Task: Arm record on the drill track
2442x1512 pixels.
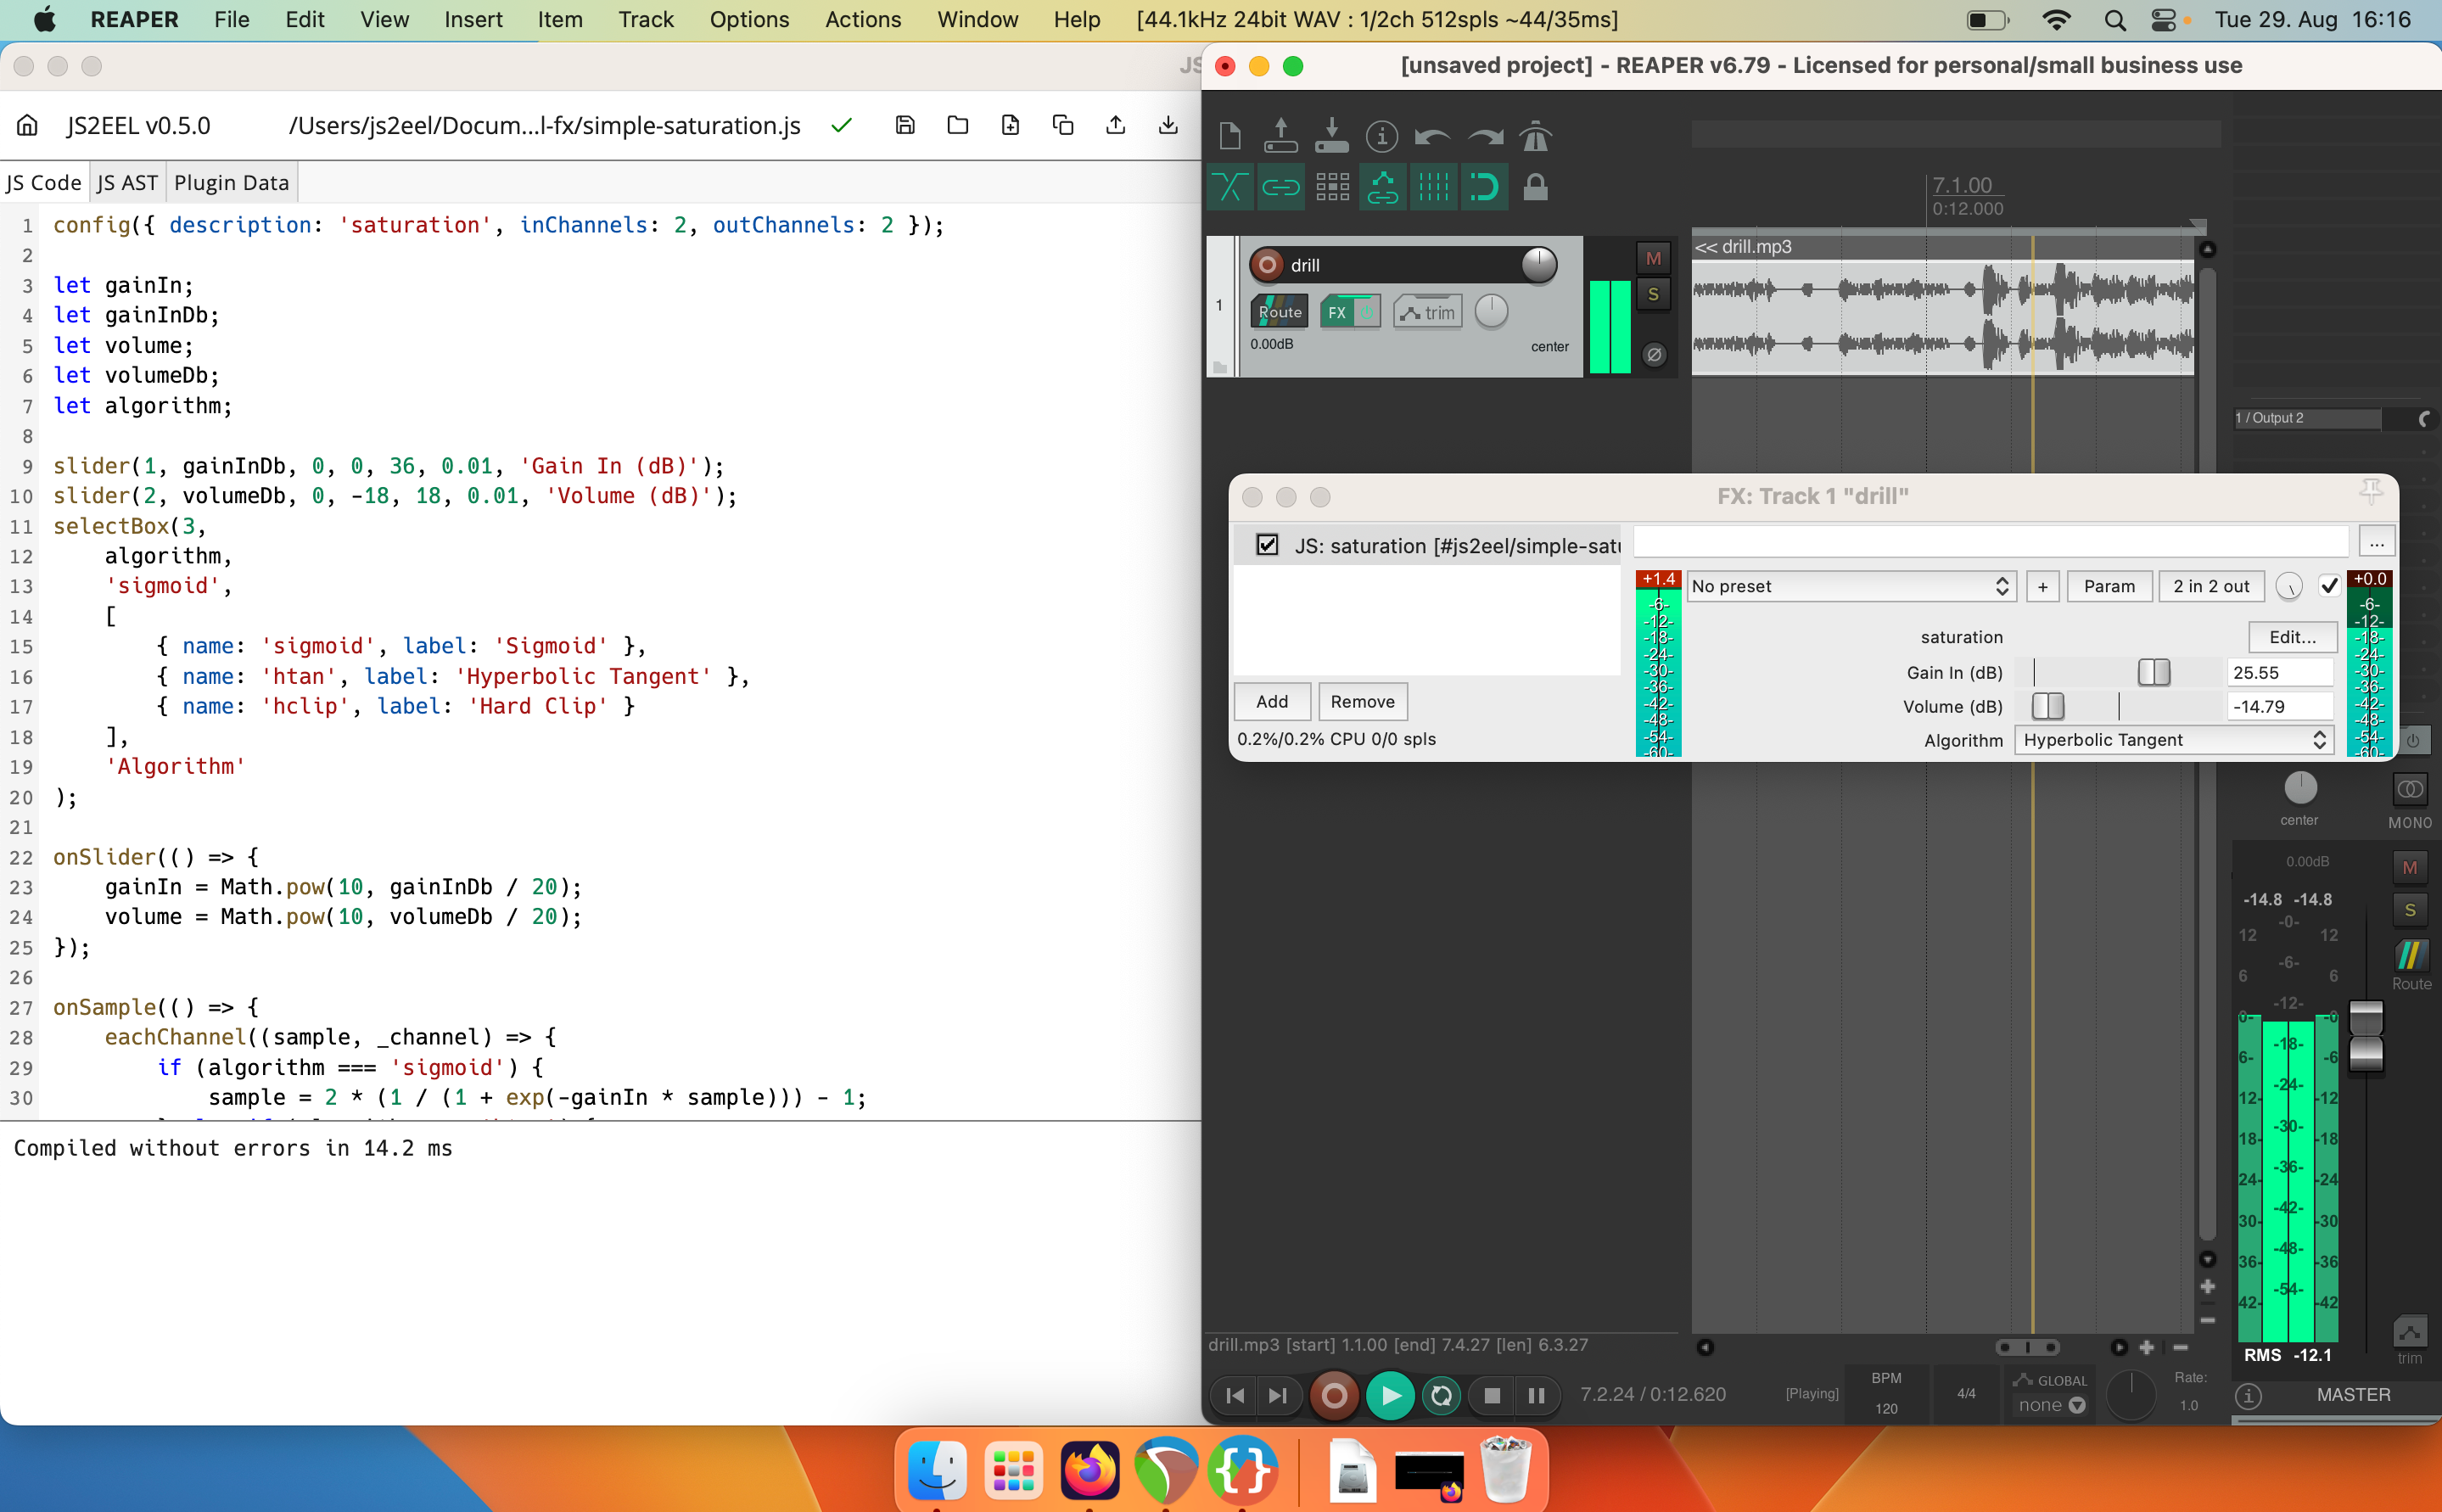Action: [x=1267, y=264]
